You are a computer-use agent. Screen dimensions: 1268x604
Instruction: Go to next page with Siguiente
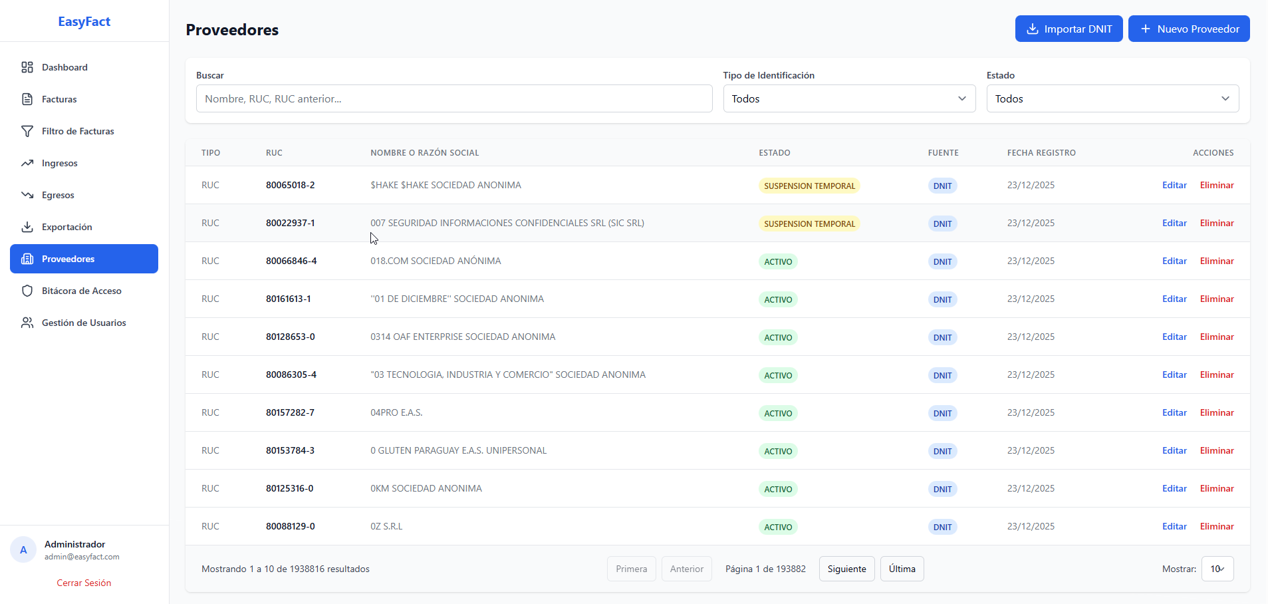tap(846, 569)
